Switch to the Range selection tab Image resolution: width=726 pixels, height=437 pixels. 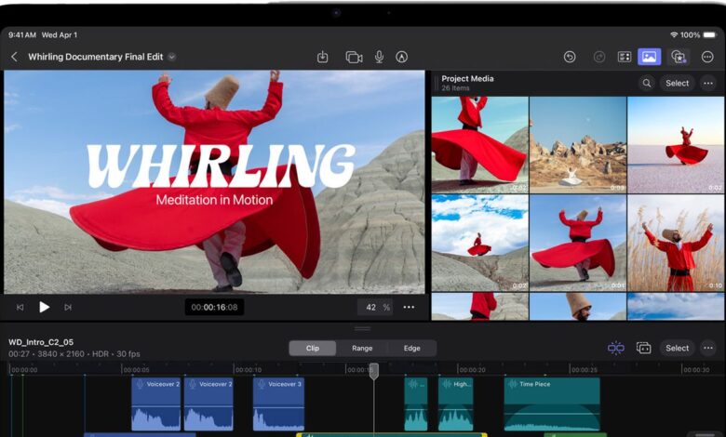tap(362, 348)
